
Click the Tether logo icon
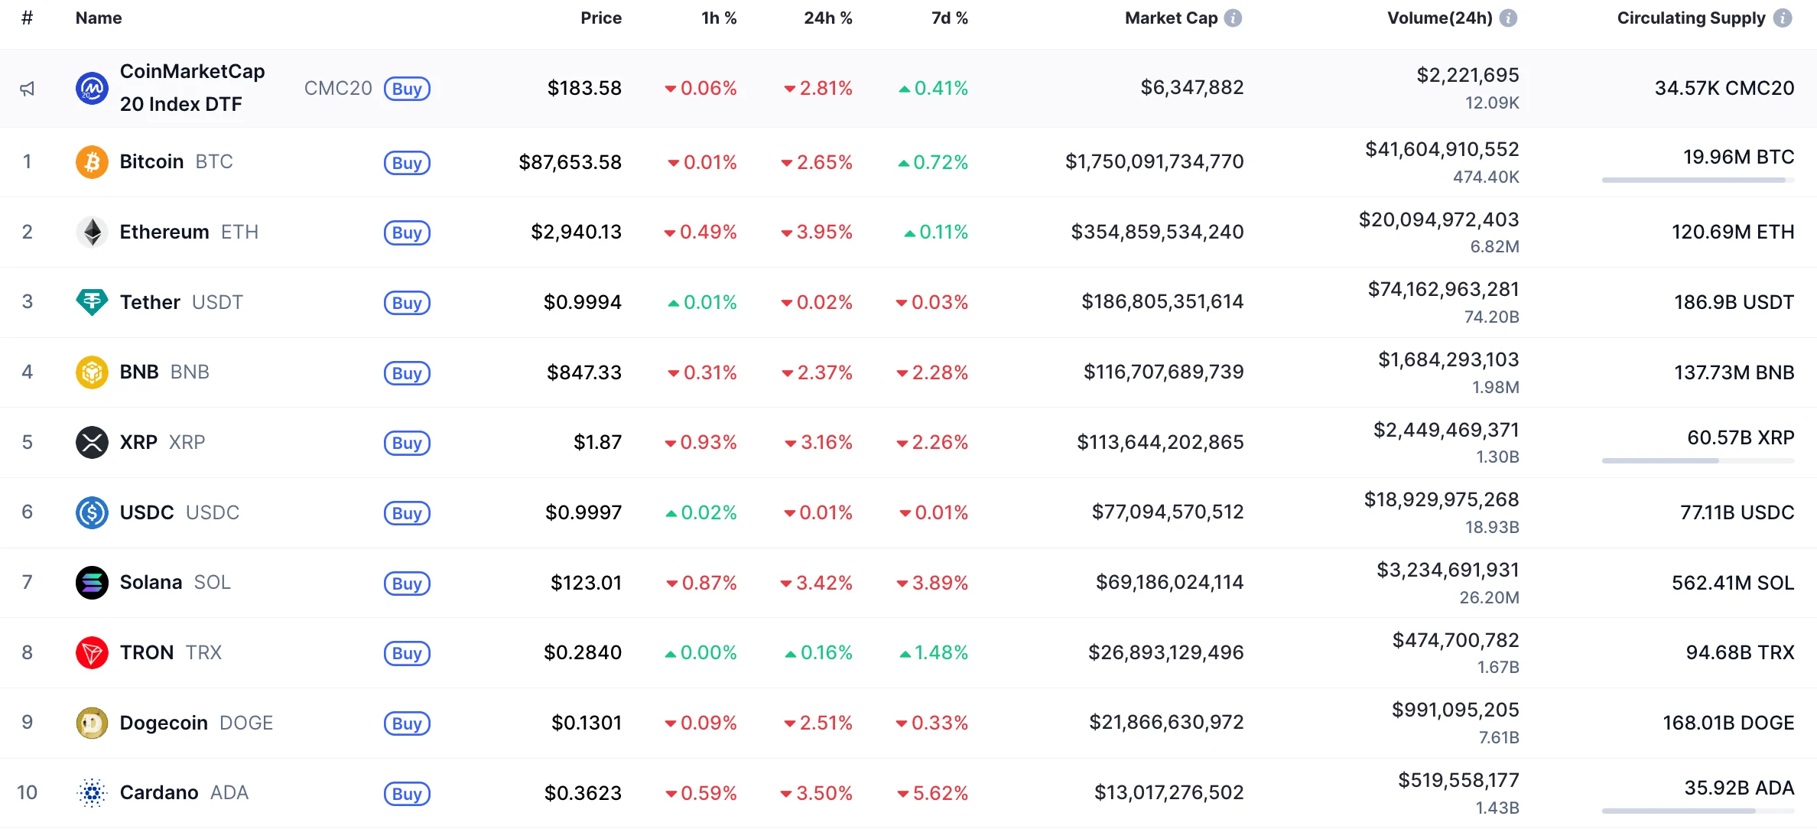[x=92, y=302]
